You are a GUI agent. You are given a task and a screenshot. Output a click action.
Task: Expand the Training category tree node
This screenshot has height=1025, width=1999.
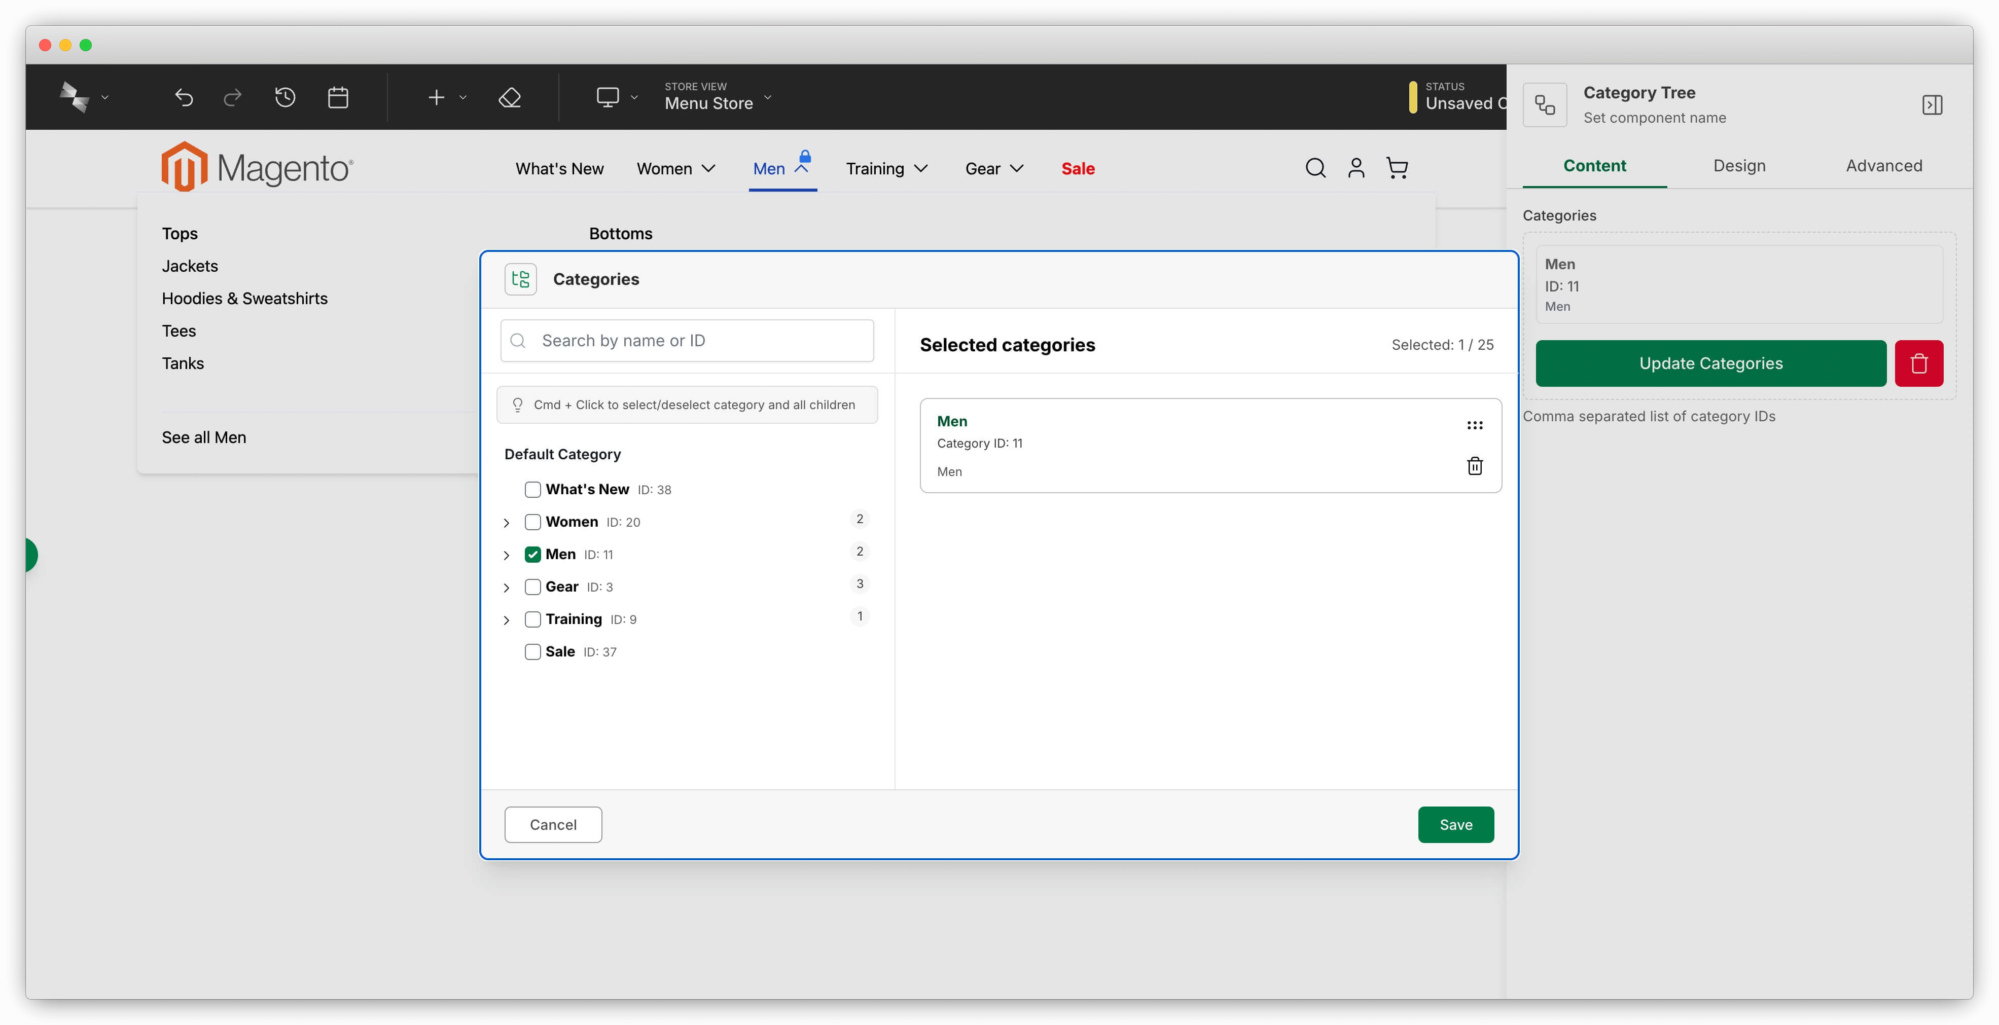pyautogui.click(x=506, y=620)
